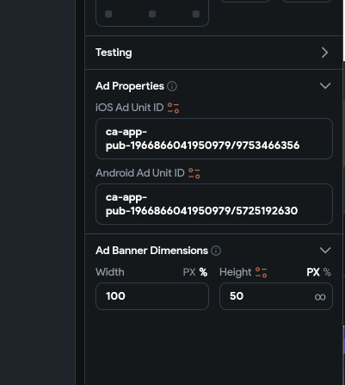Set Height unit to percent
Image resolution: width=345 pixels, height=385 pixels.
[327, 272]
